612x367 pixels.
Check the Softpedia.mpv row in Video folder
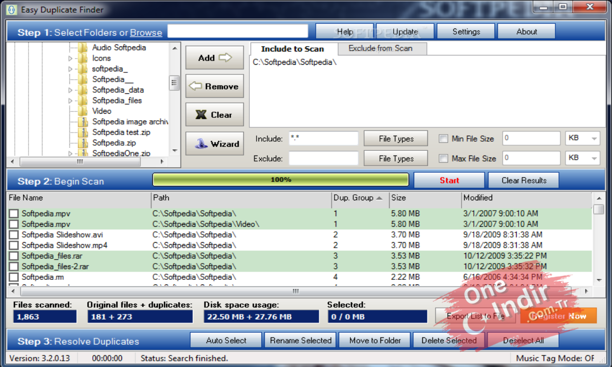14,224
